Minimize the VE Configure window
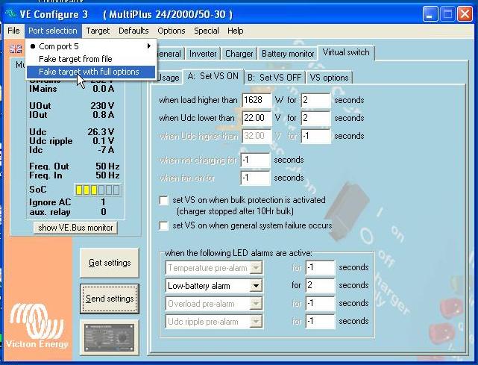This screenshot has width=478, height=365. point(430,14)
